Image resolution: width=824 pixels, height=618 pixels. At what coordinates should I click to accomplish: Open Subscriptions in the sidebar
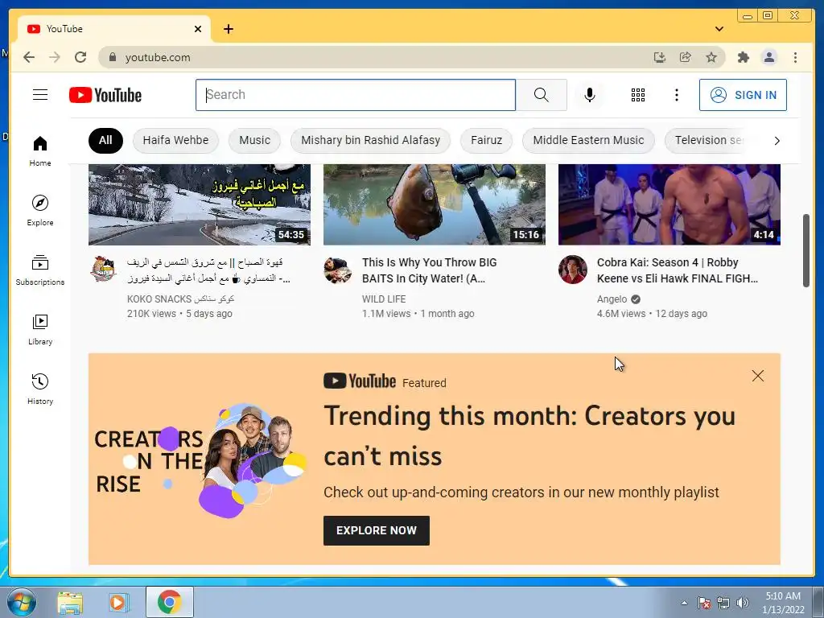(40, 270)
